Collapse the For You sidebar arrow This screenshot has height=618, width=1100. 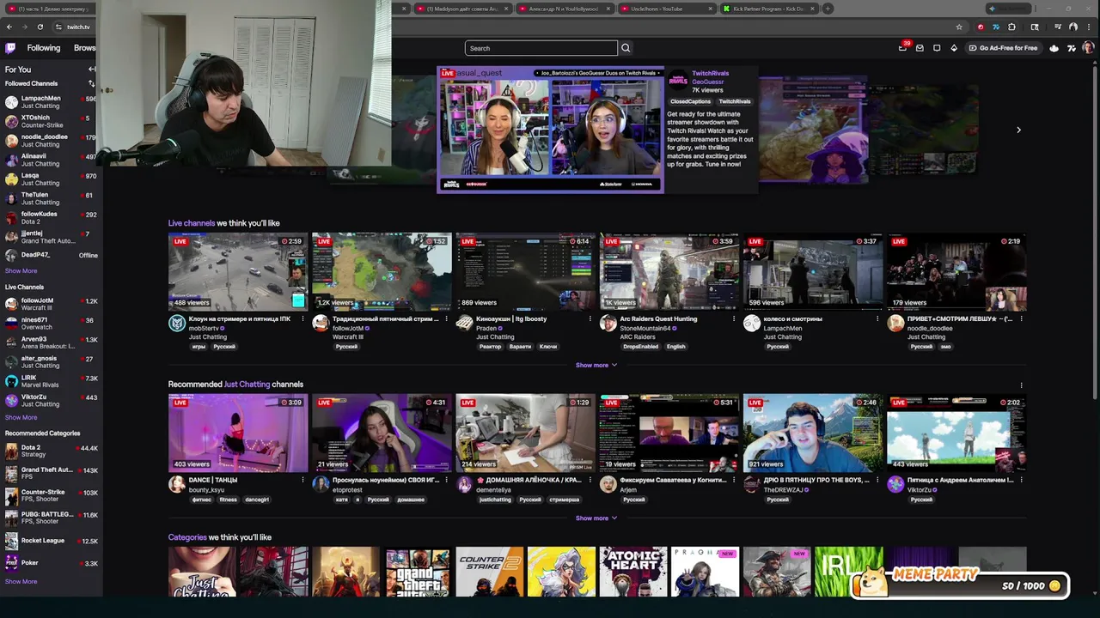point(91,69)
